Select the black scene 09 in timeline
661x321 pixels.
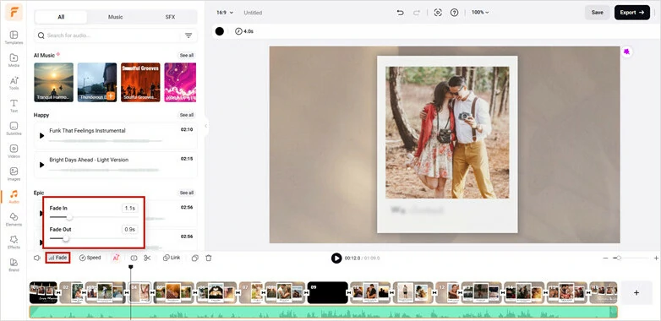(328, 293)
